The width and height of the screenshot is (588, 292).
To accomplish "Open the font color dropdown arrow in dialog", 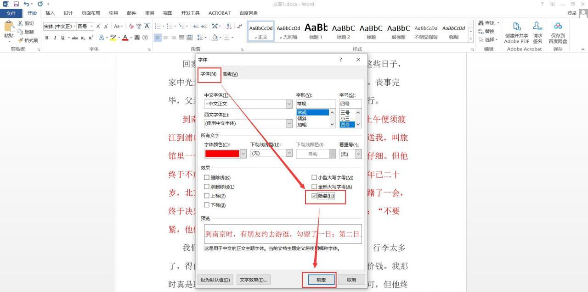I will click(243, 154).
